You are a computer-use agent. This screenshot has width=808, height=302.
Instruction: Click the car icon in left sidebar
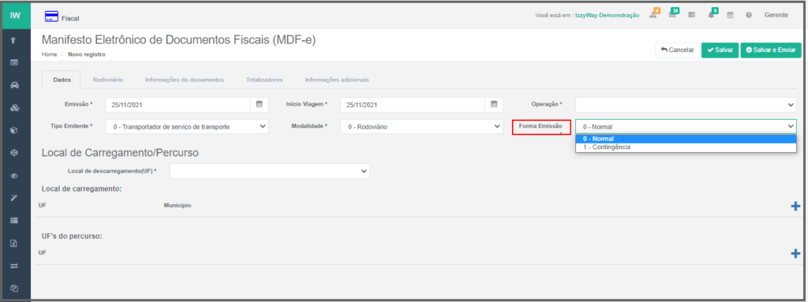click(14, 84)
